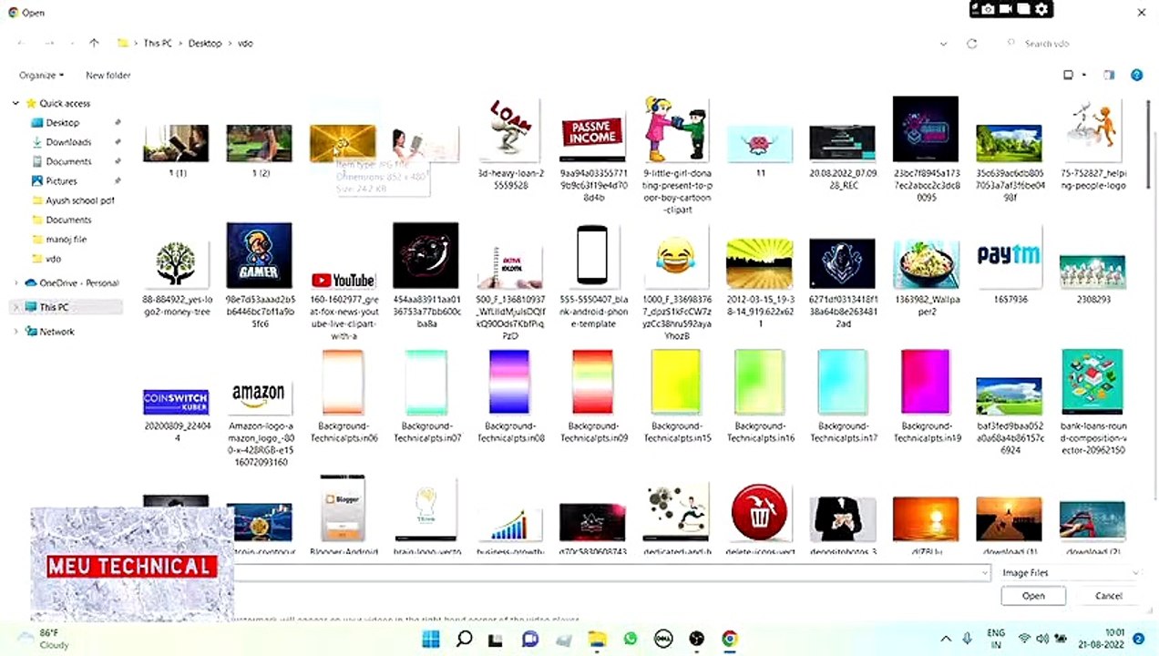Expand the This PC tree node

click(x=15, y=307)
